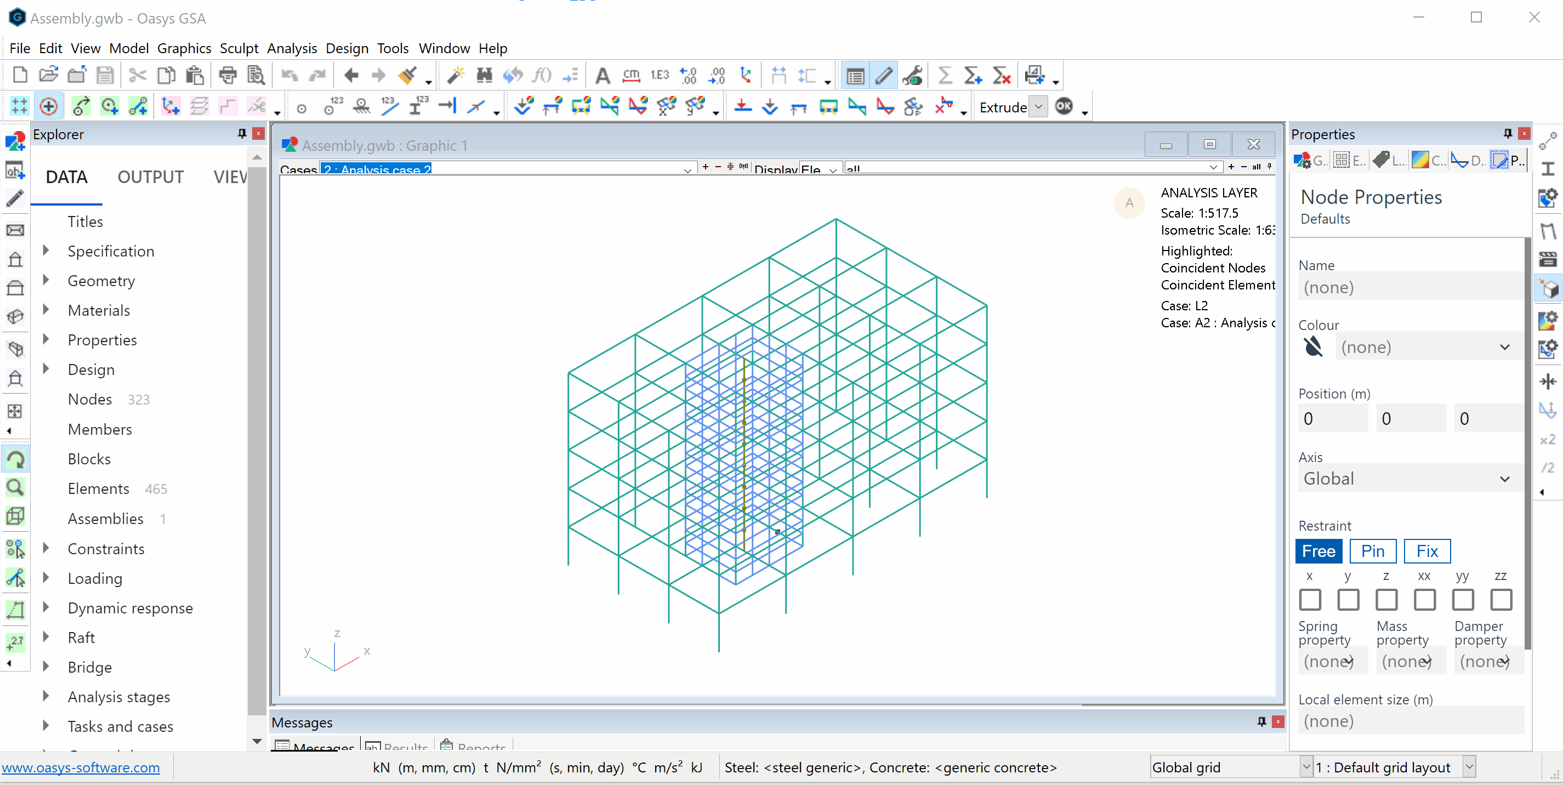The width and height of the screenshot is (1563, 785).
Task: Click the Labels 'A' text icon
Action: point(602,75)
